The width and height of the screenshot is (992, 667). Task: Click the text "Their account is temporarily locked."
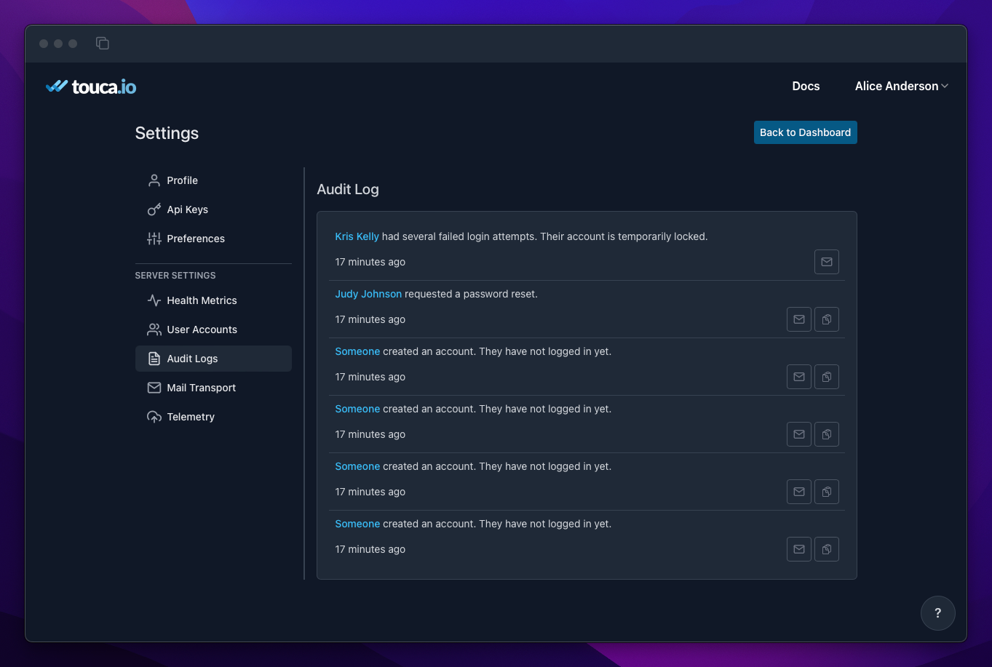(x=624, y=236)
